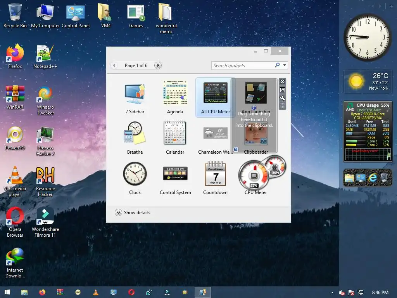Click the gadgets gallery taskbar button
Image resolution: width=397 pixels, height=298 pixels.
pos(202,292)
